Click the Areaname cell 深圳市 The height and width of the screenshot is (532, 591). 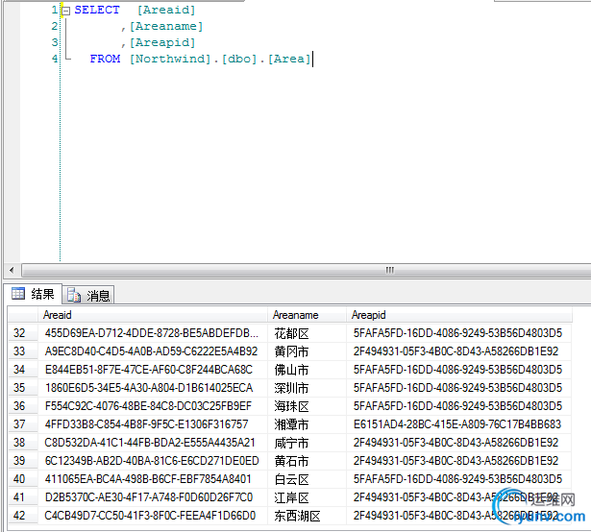coord(307,388)
